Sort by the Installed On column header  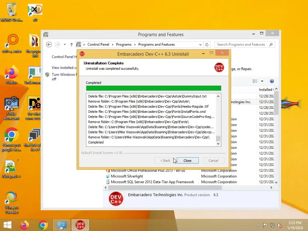[x=266, y=90]
